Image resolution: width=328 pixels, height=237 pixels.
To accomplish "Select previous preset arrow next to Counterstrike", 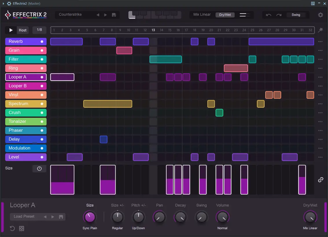I will [98, 15].
